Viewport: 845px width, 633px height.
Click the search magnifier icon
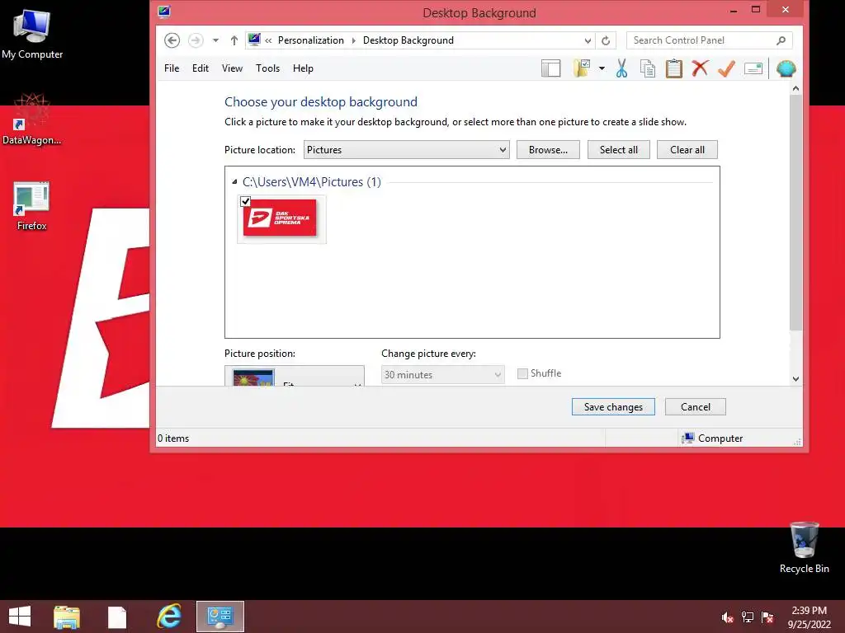click(781, 40)
